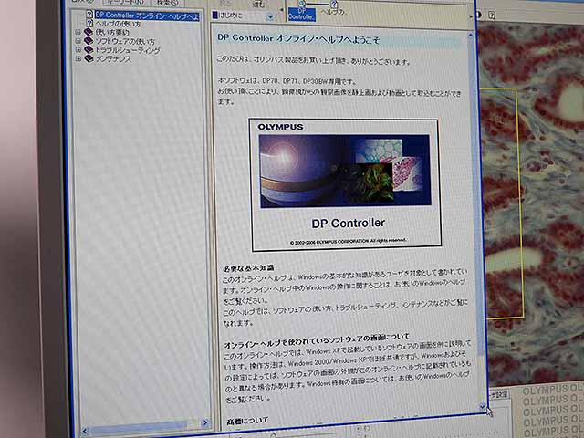Click the book icon for メンテナンス

(x=89, y=58)
